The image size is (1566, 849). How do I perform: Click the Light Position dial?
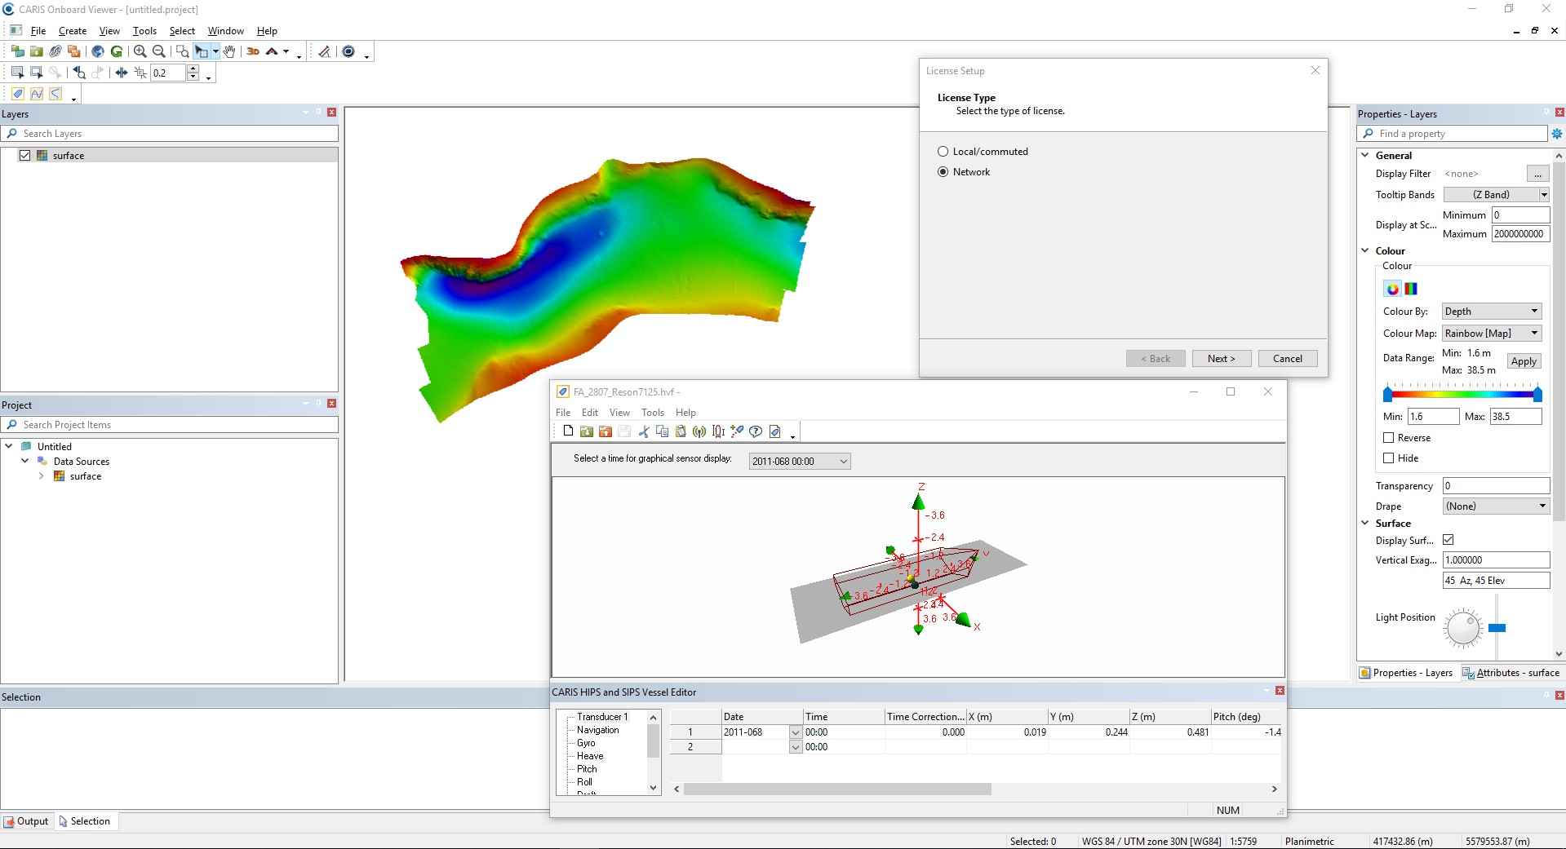1462,629
